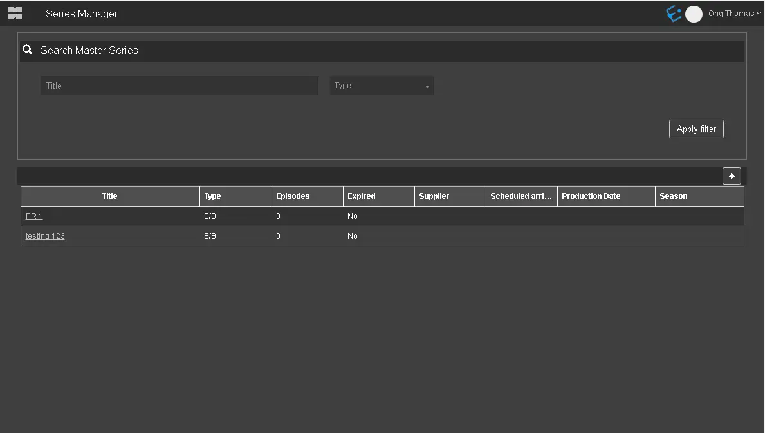
Task: Click the blue logo icon beside avatar
Action: click(x=673, y=14)
